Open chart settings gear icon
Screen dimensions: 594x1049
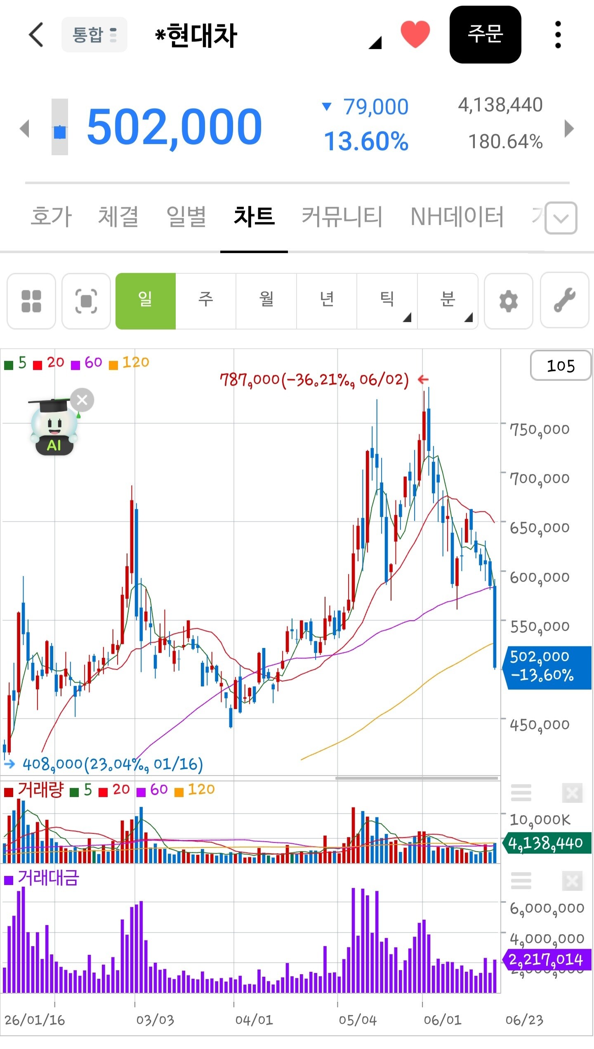(509, 301)
